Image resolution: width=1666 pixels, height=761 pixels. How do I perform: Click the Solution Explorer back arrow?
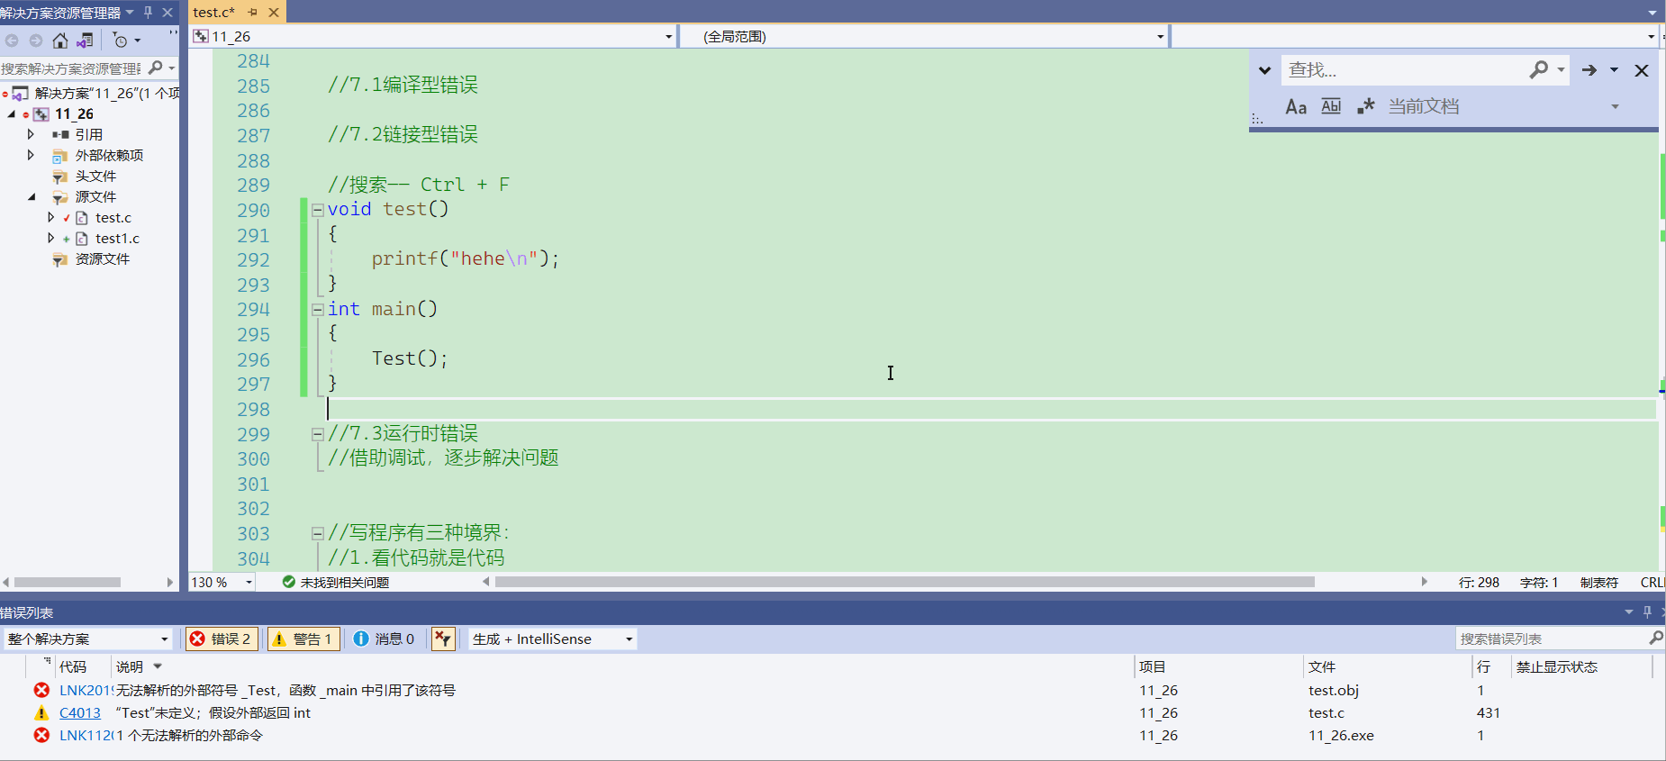click(x=12, y=41)
